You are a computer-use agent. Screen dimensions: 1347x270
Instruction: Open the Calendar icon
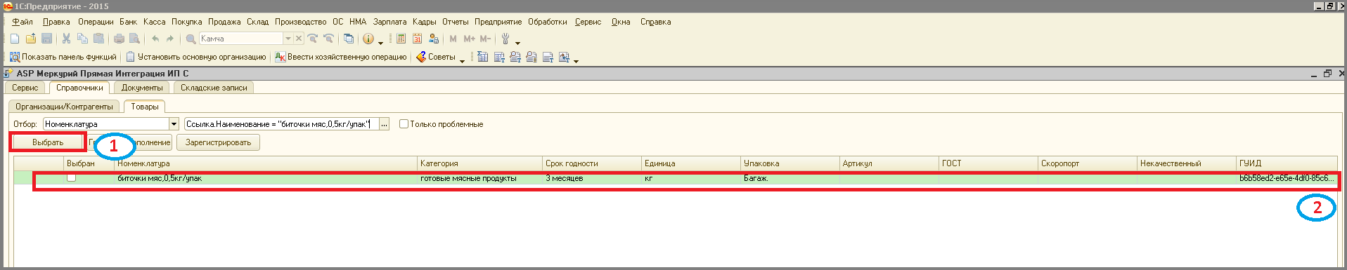coord(418,39)
